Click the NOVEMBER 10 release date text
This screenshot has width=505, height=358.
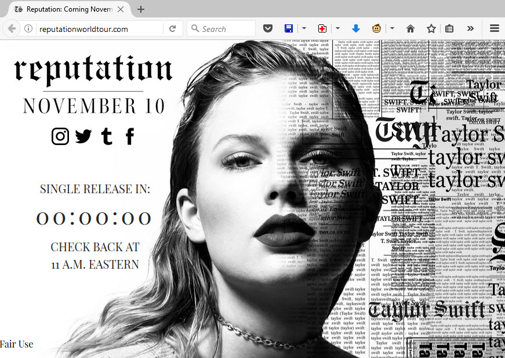[94, 106]
